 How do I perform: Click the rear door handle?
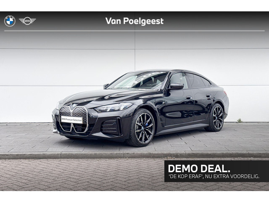click(208, 96)
